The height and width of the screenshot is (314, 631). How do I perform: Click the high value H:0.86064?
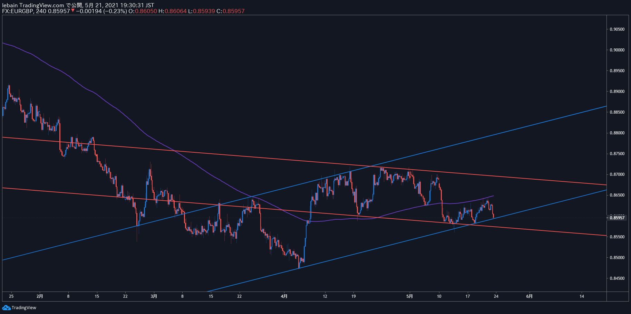coord(173,11)
